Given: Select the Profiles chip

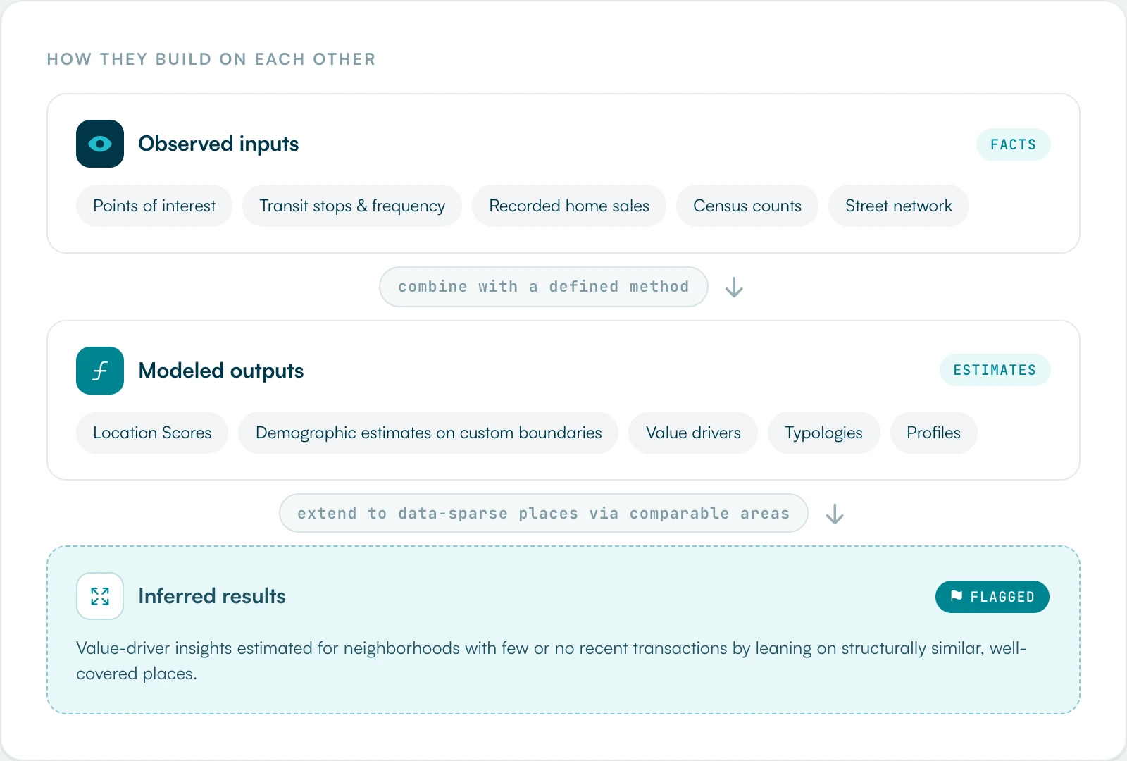Looking at the screenshot, I should click(933, 433).
